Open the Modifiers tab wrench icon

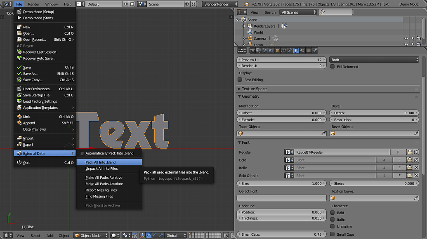290,51
